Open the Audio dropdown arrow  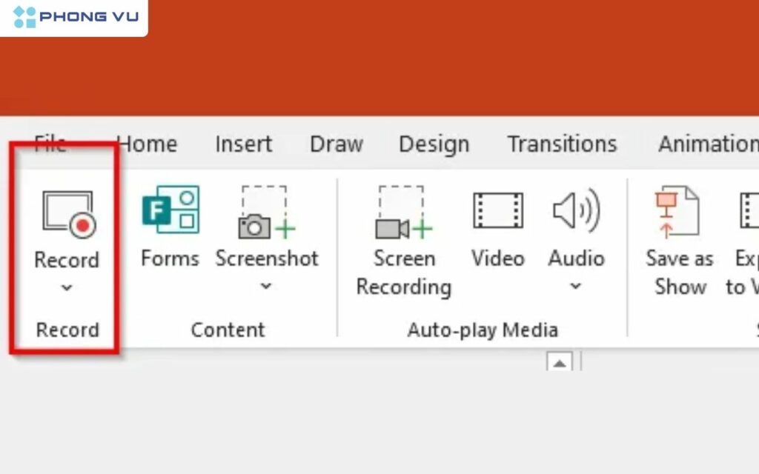(577, 287)
